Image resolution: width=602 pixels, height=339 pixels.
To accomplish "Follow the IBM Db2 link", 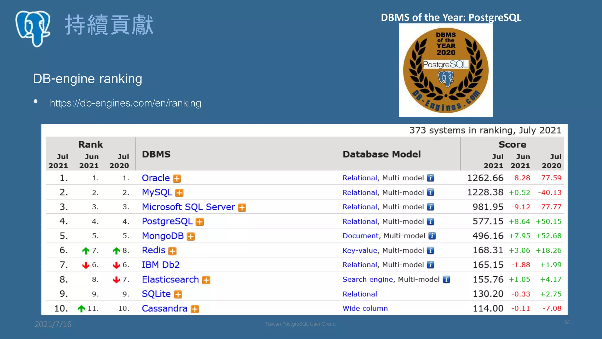I will click(x=160, y=265).
